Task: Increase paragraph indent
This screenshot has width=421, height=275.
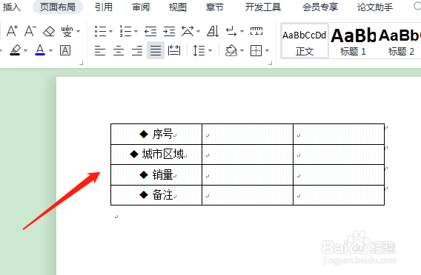Action: pyautogui.click(x=169, y=31)
